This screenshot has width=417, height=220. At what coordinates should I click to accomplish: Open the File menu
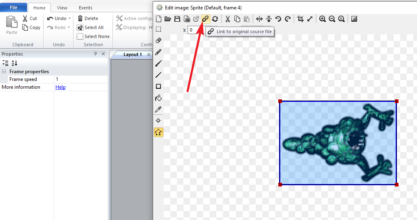click(14, 7)
